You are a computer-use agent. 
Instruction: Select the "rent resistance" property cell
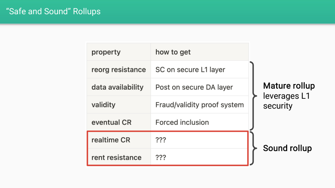(x=116, y=157)
